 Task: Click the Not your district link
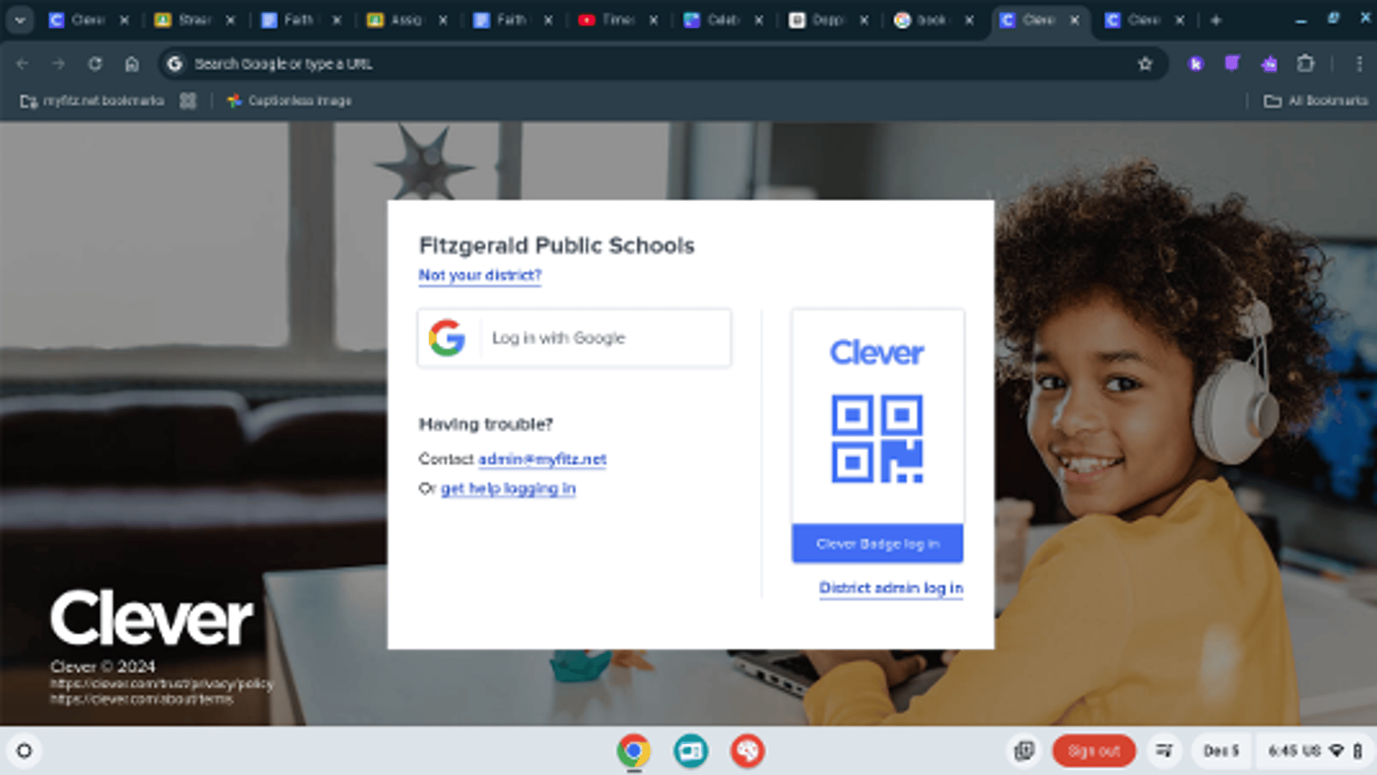[x=480, y=275]
